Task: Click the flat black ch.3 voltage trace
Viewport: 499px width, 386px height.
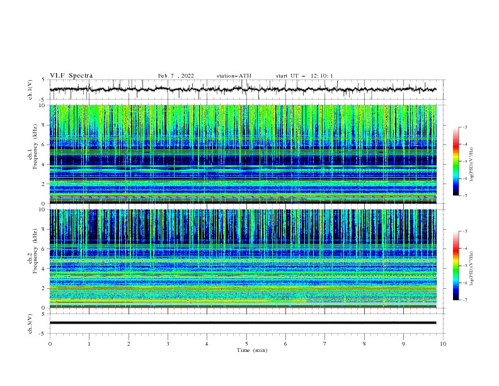Action: pyautogui.click(x=243, y=323)
